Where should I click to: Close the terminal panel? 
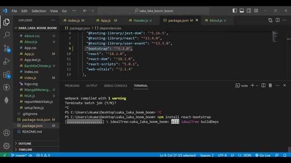click(285, 86)
